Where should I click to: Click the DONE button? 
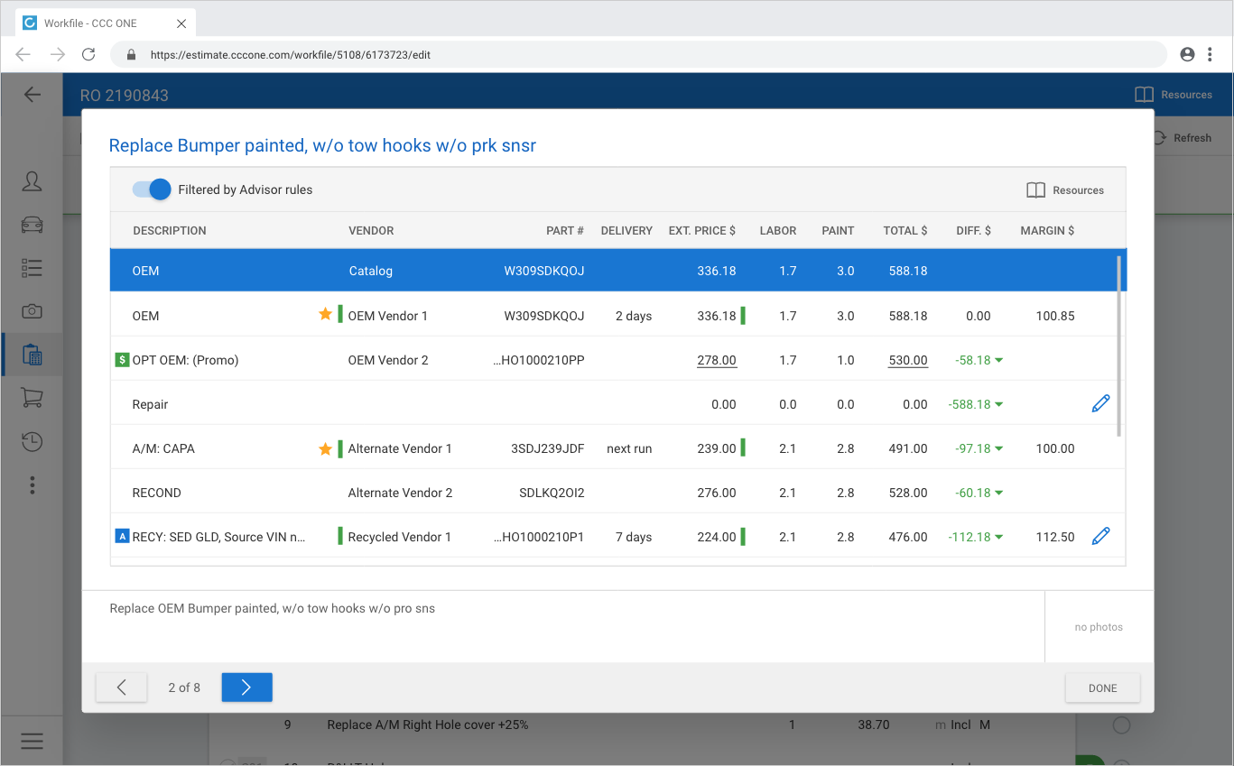coord(1102,688)
